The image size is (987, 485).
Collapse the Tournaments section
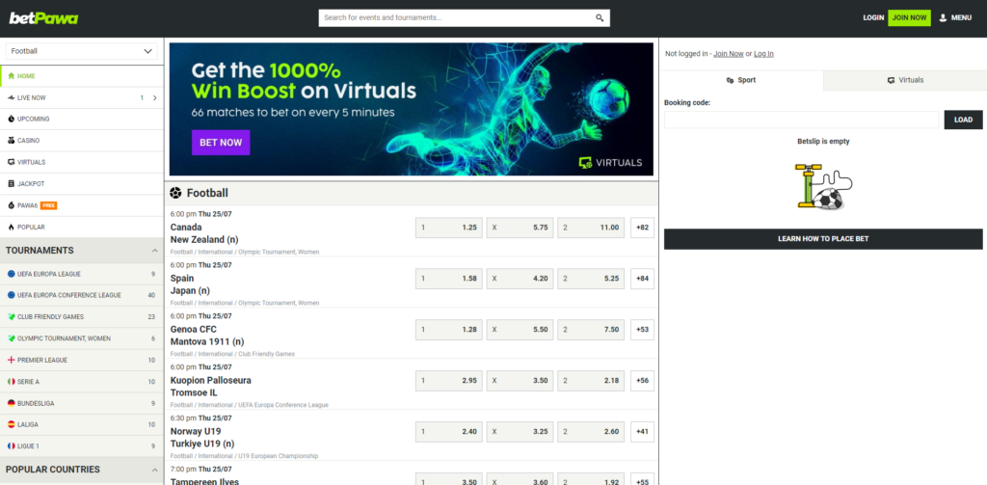pos(155,251)
